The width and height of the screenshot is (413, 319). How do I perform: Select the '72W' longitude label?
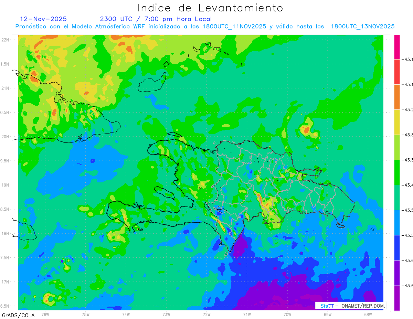coord(206,314)
